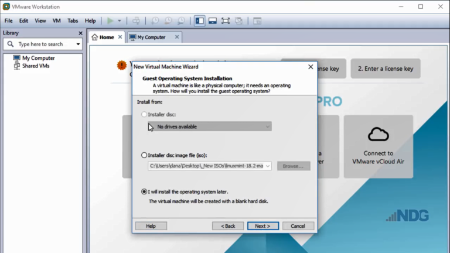Close the Home tab
This screenshot has width=450, height=253.
(120, 37)
